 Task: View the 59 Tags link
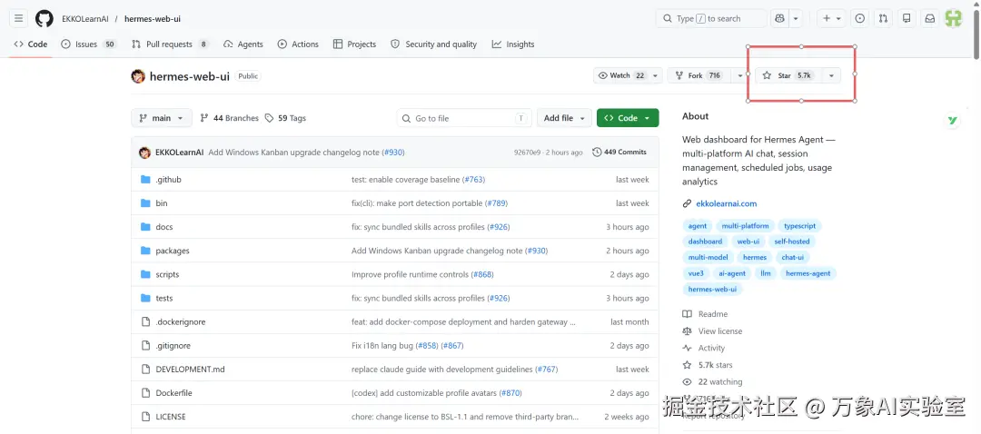285,118
